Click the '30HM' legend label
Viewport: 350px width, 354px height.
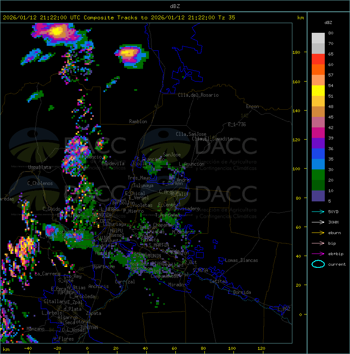333,222
